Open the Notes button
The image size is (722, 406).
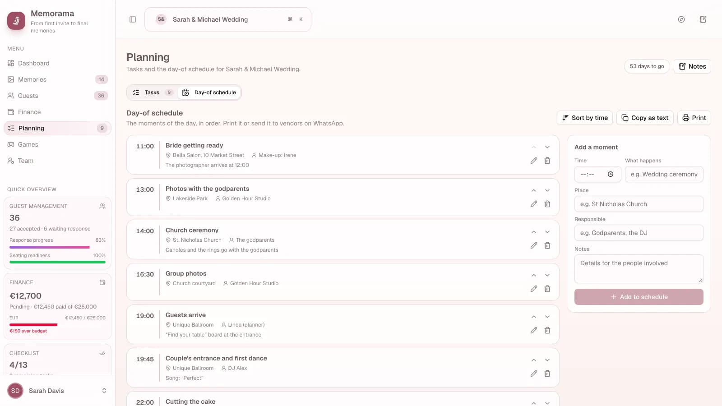[x=692, y=66]
